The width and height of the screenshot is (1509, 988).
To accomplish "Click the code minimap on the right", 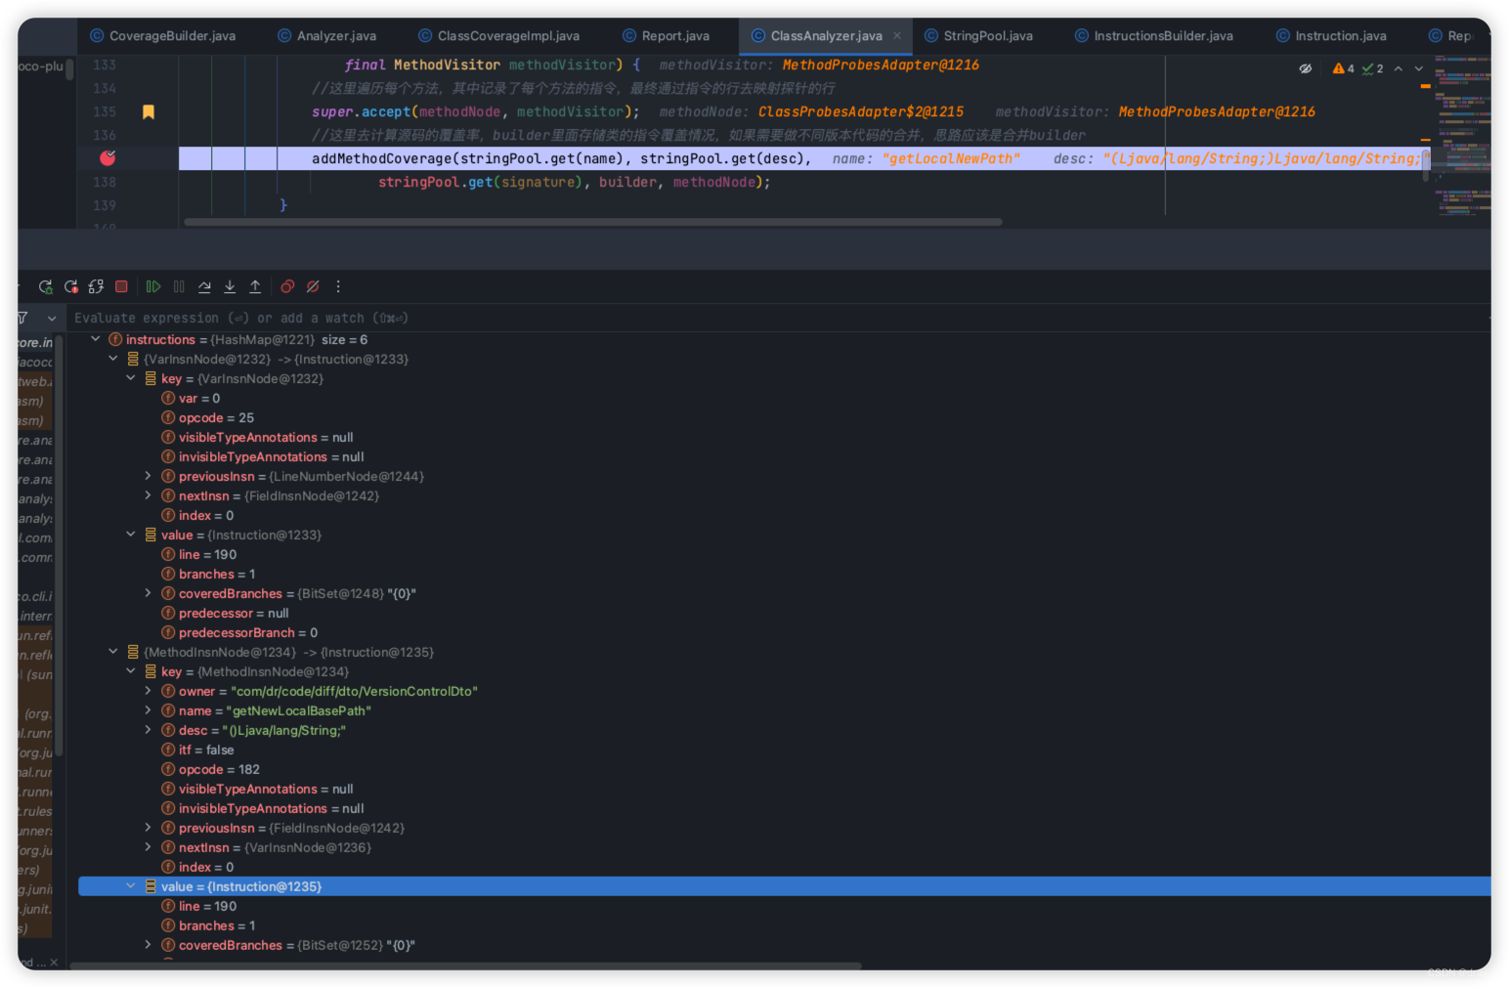I will pos(1462,137).
